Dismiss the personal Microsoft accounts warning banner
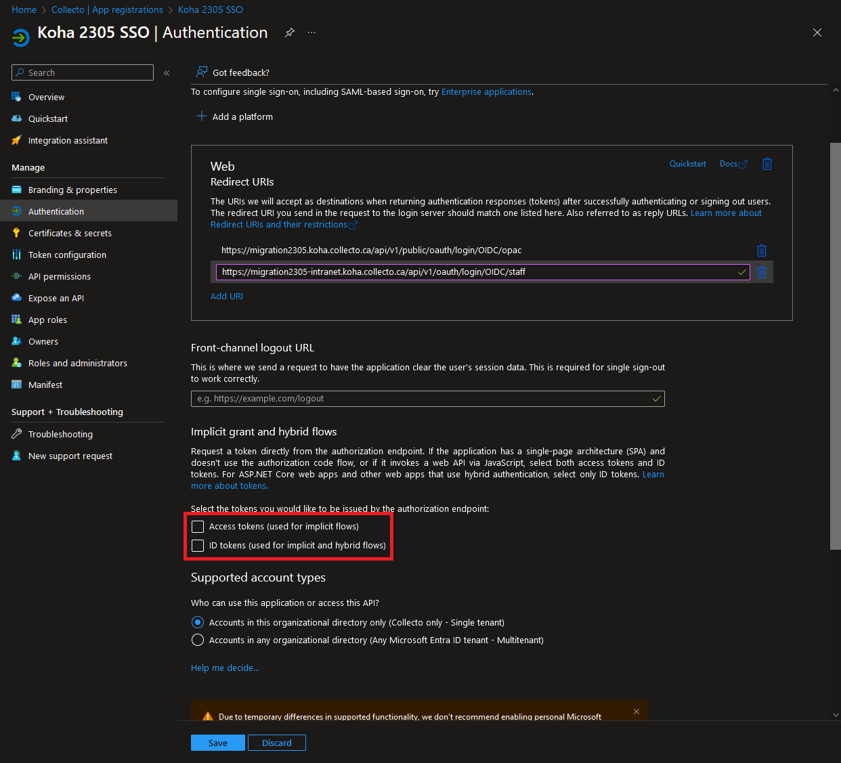Viewport: 841px width, 763px height. (x=637, y=712)
